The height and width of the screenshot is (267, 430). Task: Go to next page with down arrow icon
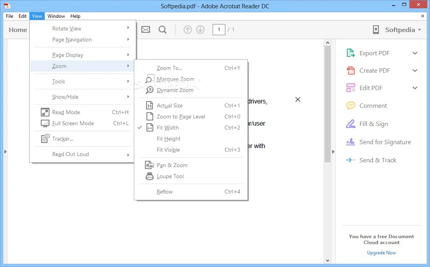coord(200,30)
